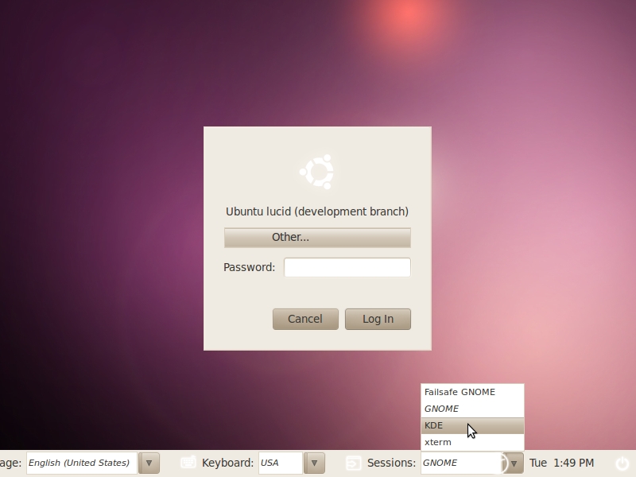Click the Other... user button

[x=317, y=238]
